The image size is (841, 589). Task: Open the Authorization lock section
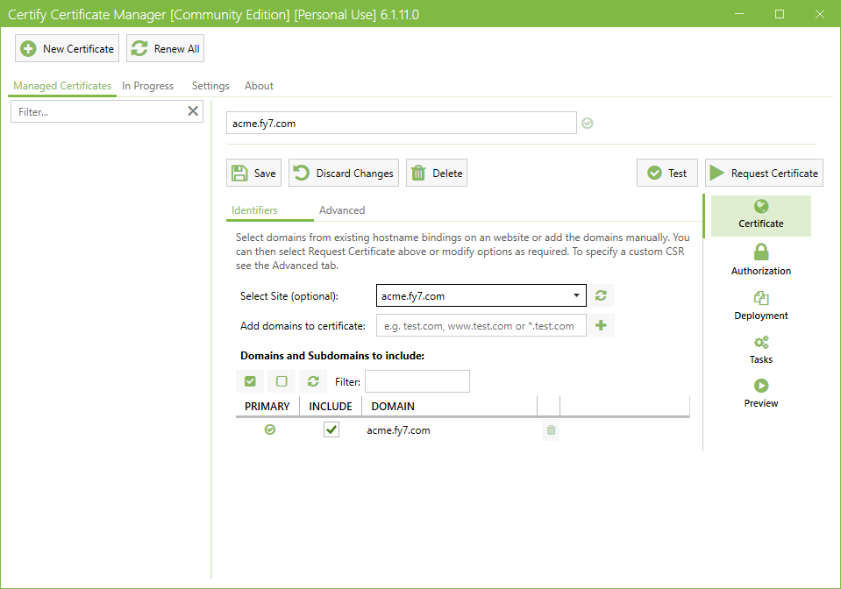[761, 260]
